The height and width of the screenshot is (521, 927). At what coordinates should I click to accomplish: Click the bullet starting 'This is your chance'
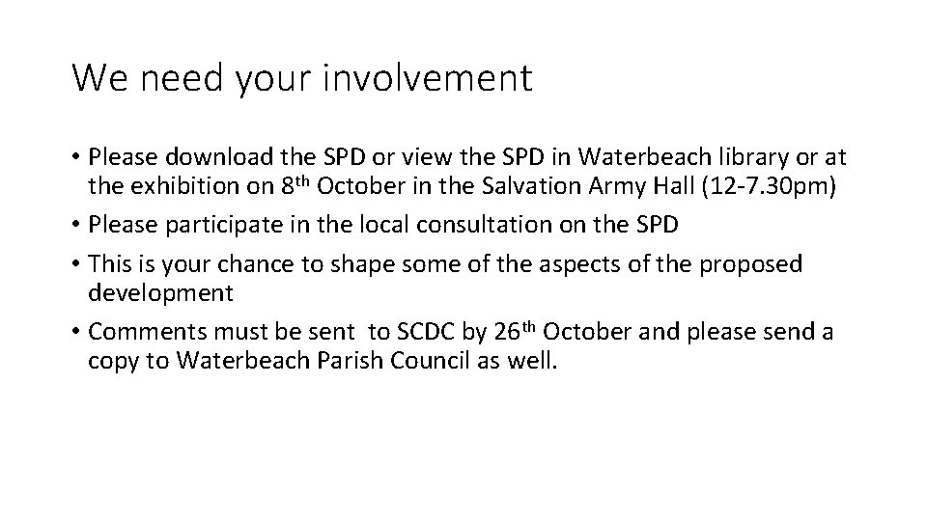[x=445, y=278]
